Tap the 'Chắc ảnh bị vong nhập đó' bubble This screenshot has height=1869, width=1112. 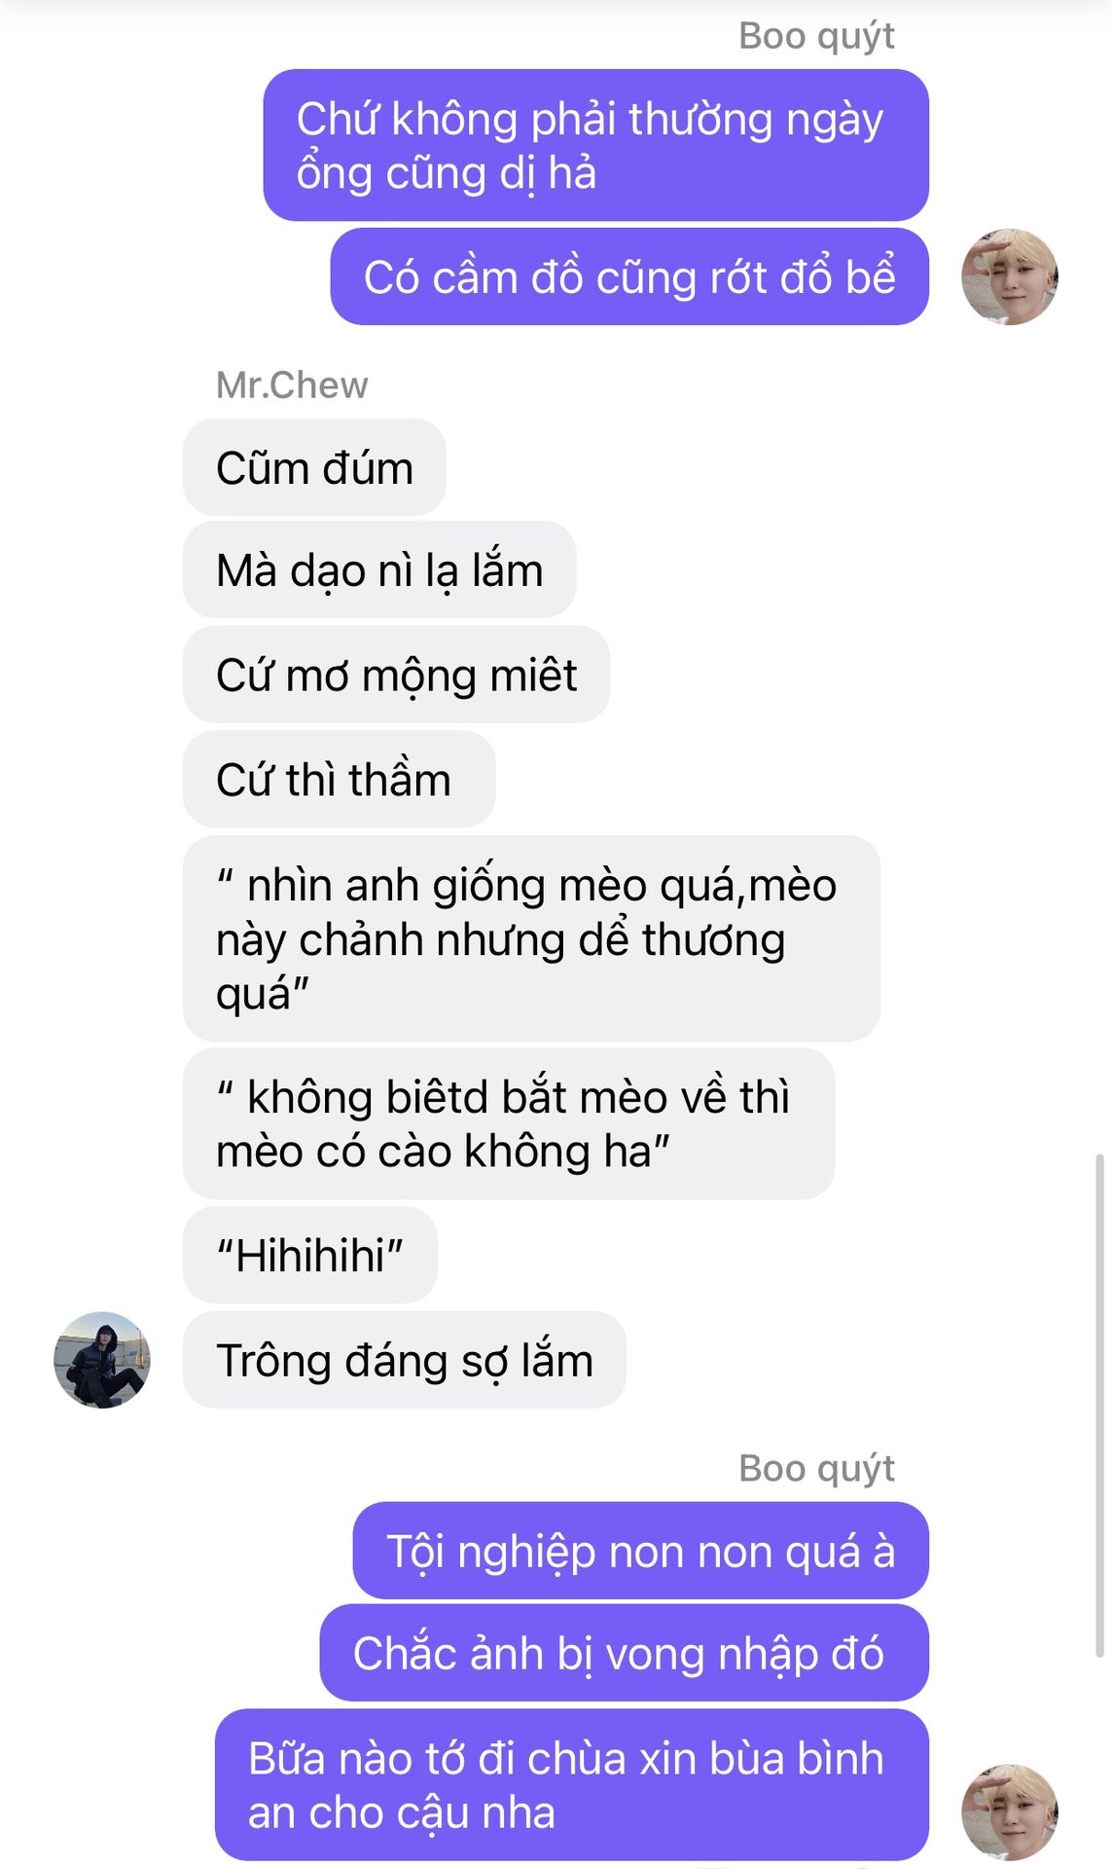(x=624, y=1653)
